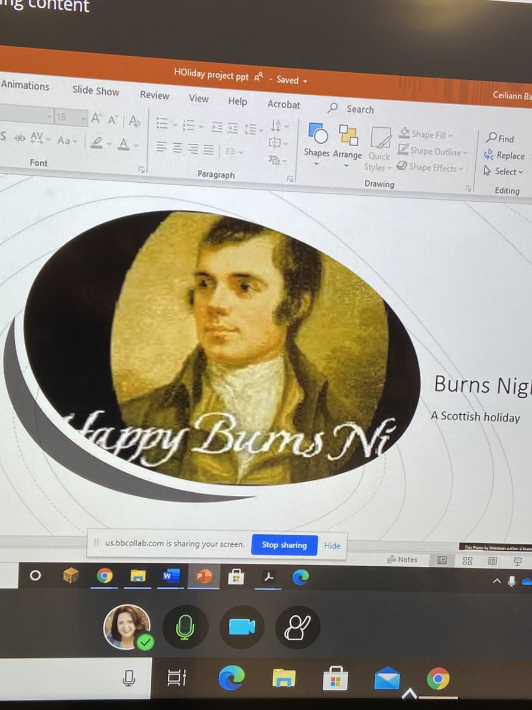Expand the font color dropdown arrow

pyautogui.click(x=135, y=144)
